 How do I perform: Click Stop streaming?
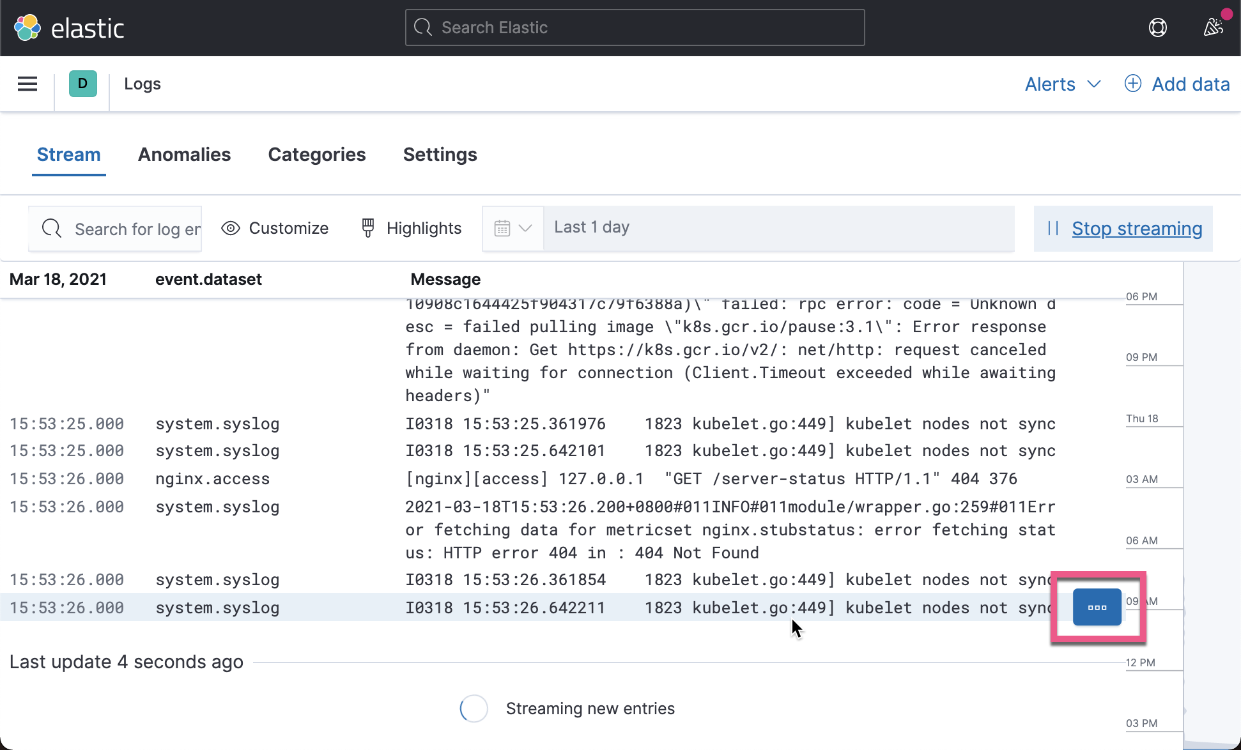pyautogui.click(x=1137, y=228)
